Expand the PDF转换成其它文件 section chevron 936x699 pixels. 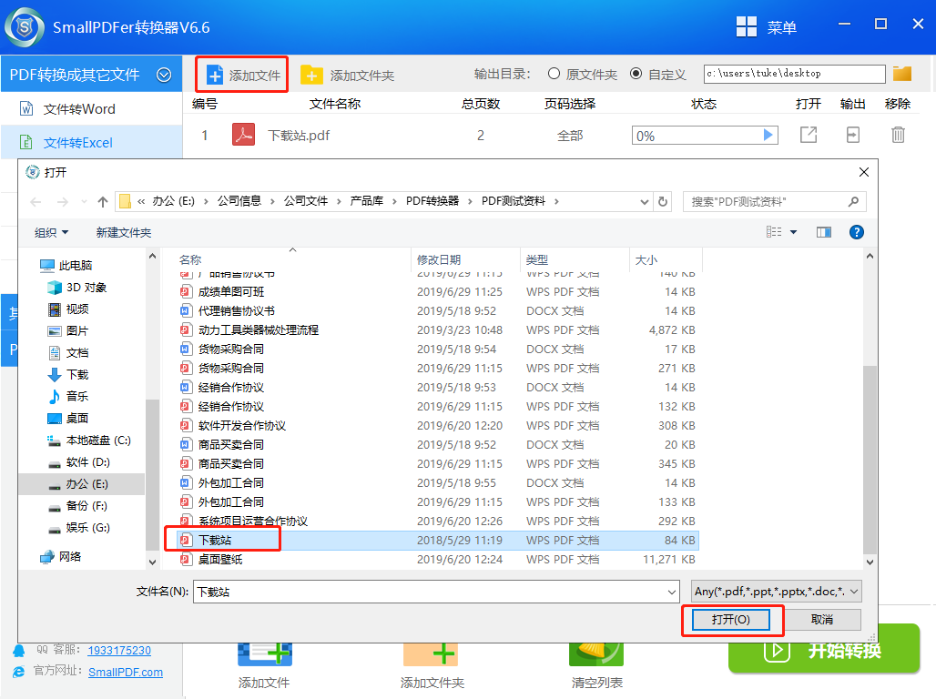[164, 75]
